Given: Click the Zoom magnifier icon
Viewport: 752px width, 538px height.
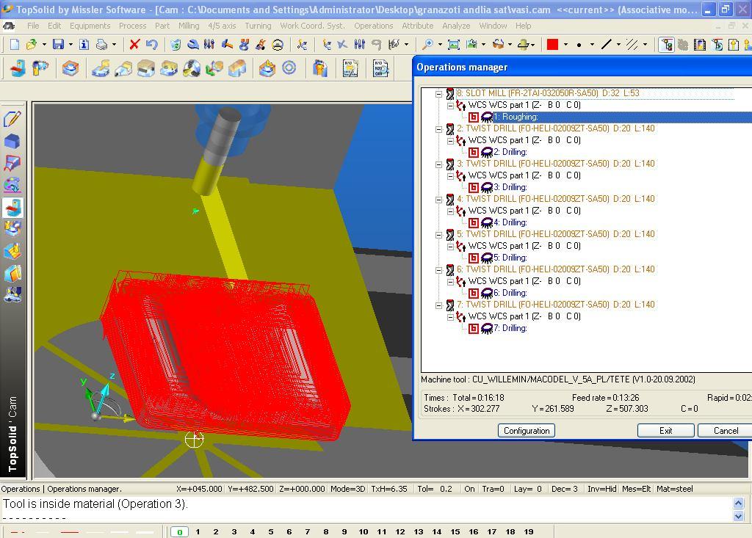Looking at the screenshot, I should tap(427, 45).
